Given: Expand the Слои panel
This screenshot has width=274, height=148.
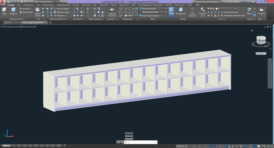Looking at the screenshot, I should pos(221,19).
